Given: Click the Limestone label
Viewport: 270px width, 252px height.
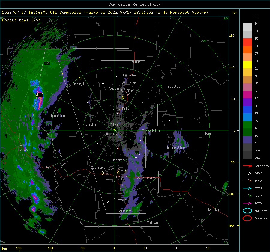Looking at the screenshot, I should [57, 116].
